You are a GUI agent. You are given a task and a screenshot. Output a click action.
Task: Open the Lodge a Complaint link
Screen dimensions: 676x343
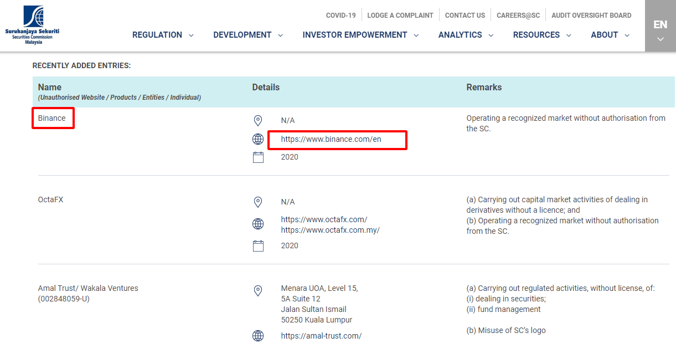(x=400, y=16)
